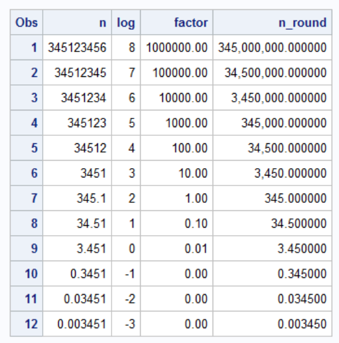
Task: Select the n cell showing 34512
Action: coord(77,148)
